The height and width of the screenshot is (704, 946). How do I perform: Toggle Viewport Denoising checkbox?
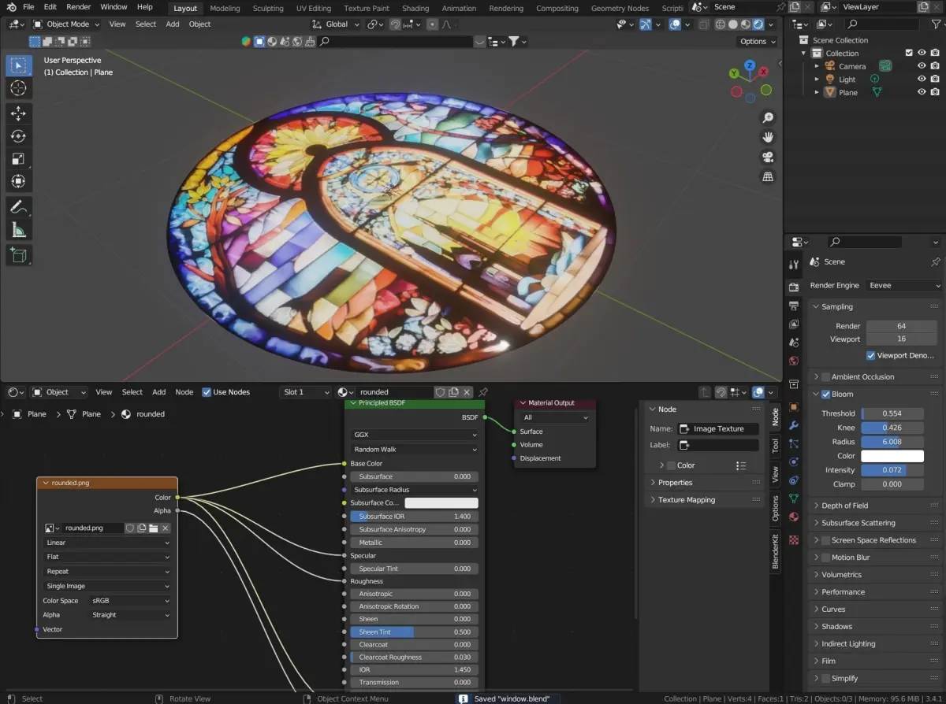871,355
